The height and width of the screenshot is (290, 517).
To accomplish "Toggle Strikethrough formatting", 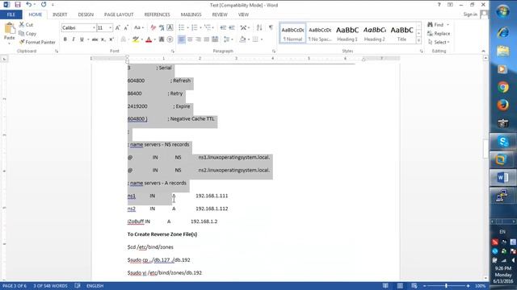I will 95,39.
